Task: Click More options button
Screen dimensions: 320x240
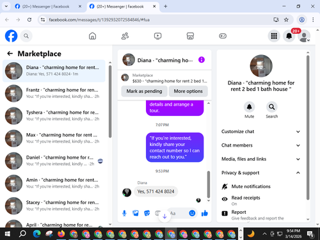Action: [x=188, y=91]
